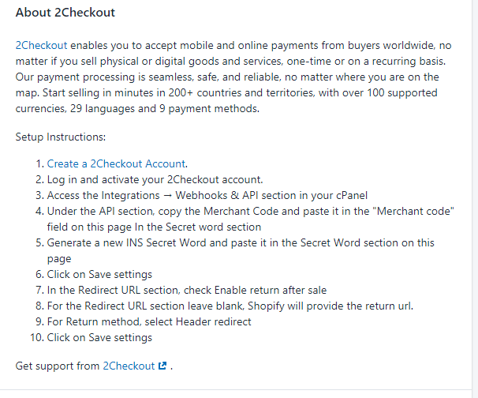This screenshot has height=398, width=478.
Task: Click the arrow between Integrations and Webhooks
Action: pos(167,196)
